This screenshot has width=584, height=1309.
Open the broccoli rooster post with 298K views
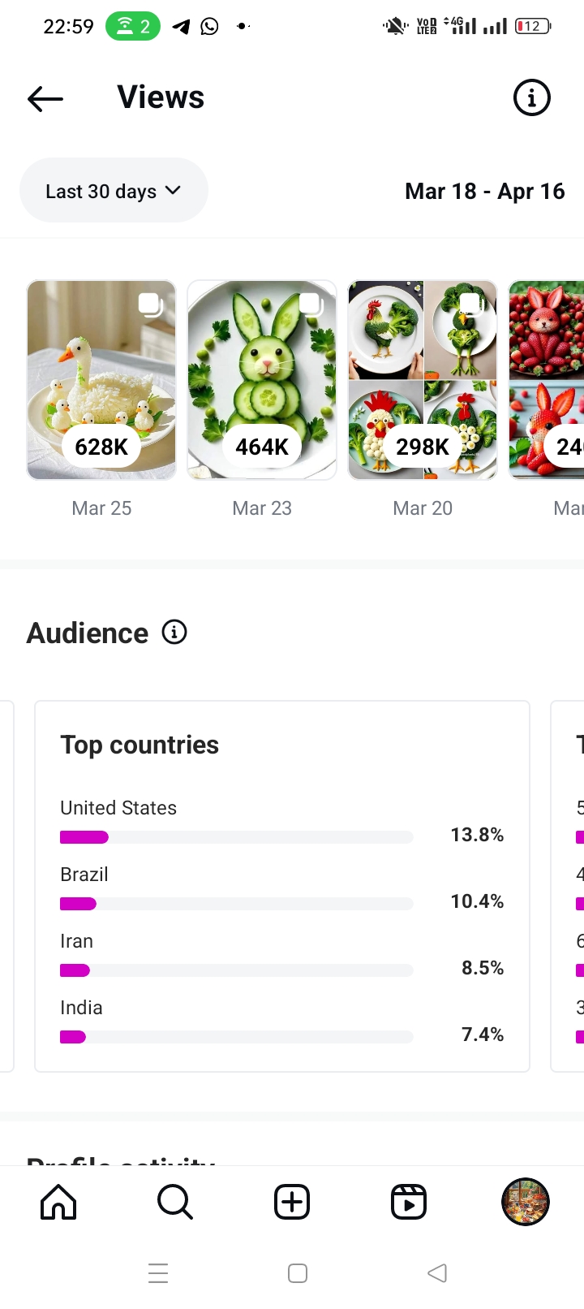(x=423, y=379)
